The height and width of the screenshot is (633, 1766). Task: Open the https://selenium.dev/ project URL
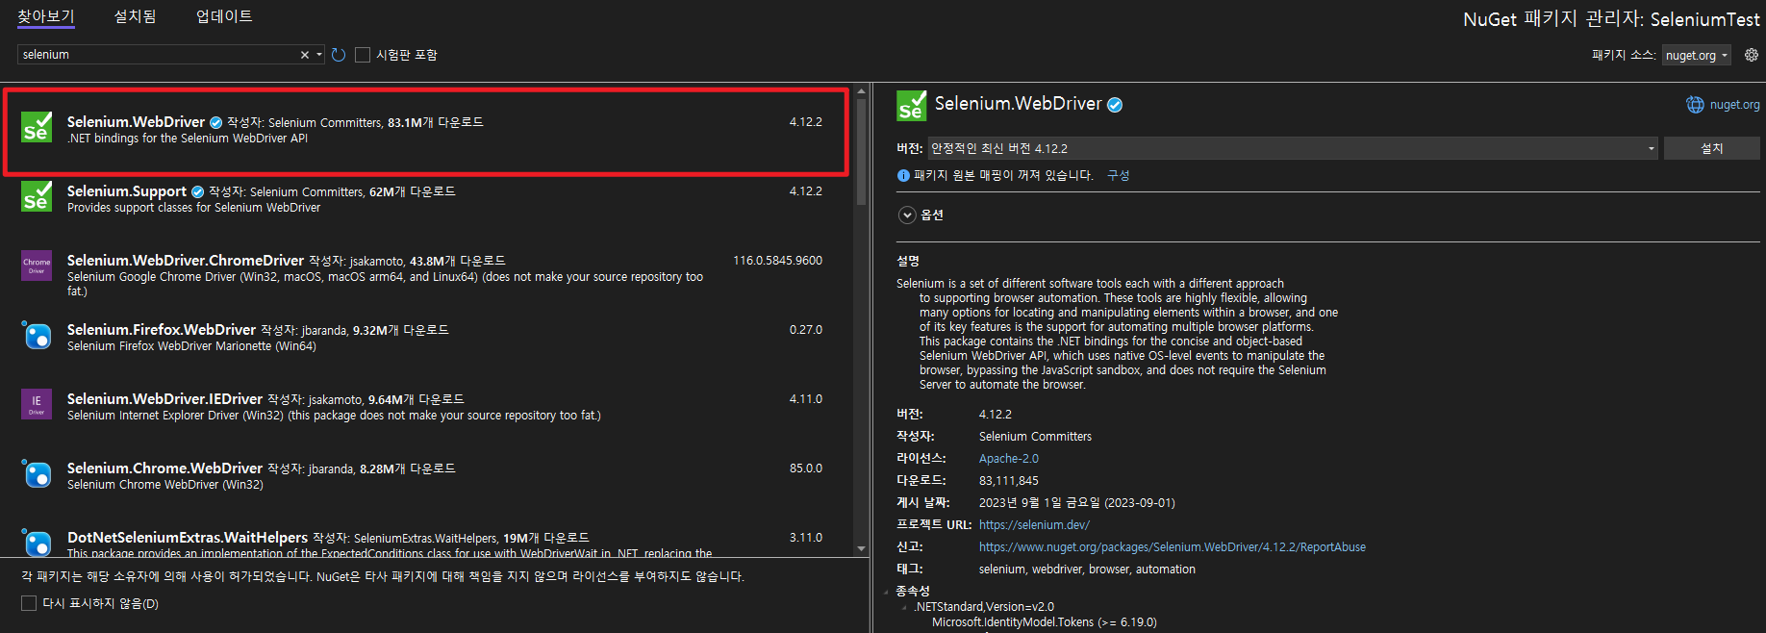click(1034, 525)
